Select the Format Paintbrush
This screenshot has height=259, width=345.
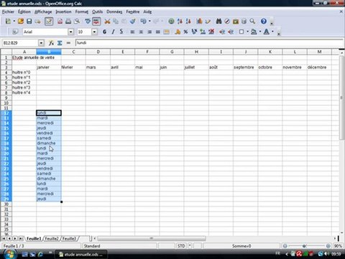(133, 22)
